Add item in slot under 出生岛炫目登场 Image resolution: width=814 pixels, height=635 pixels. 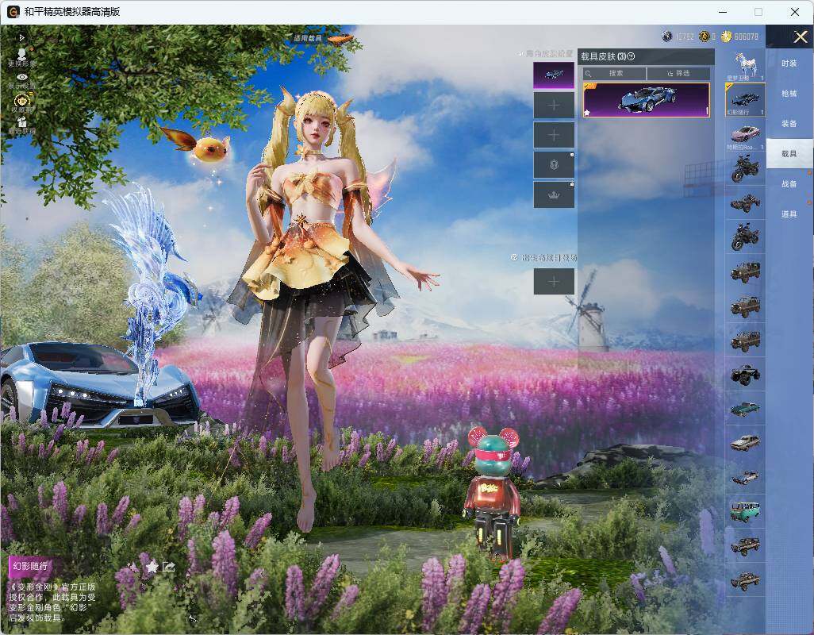pyautogui.click(x=554, y=282)
